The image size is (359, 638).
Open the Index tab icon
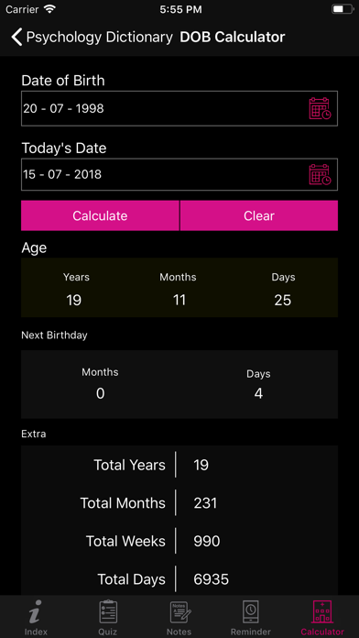(x=36, y=611)
